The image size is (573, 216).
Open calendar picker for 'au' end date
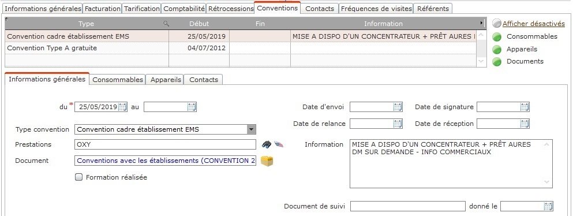[192, 107]
